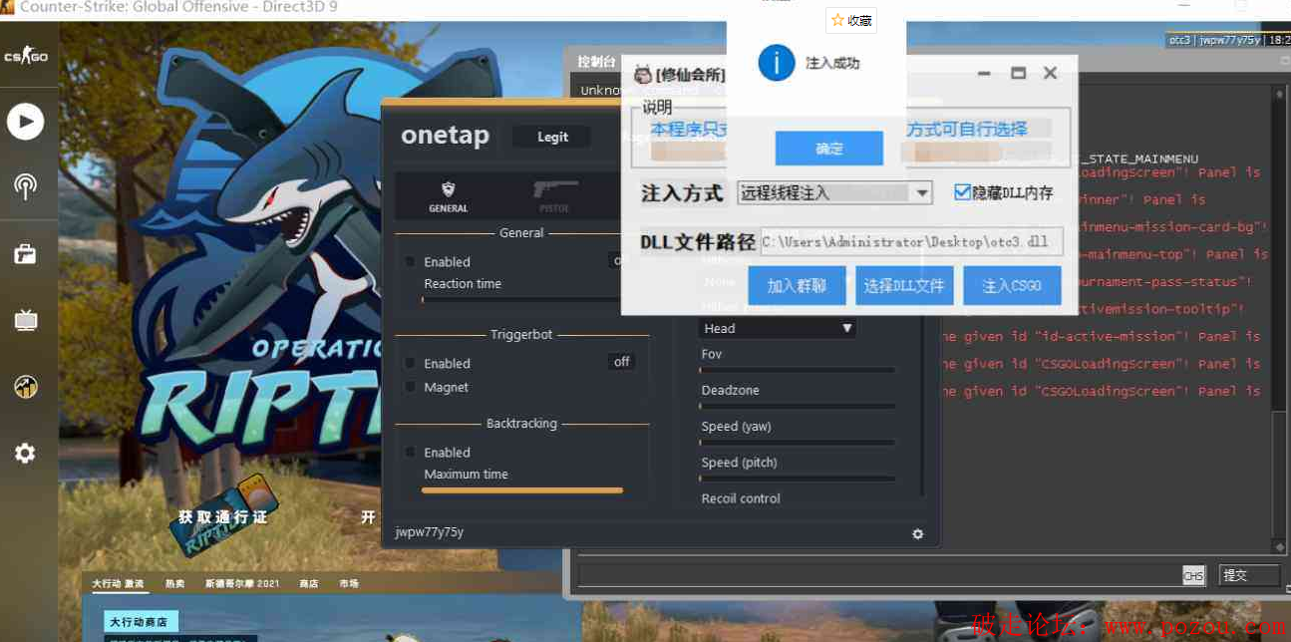Screen dimensions: 1291x642
Task: Click the 注入CSGO button
Action: tap(1012, 286)
